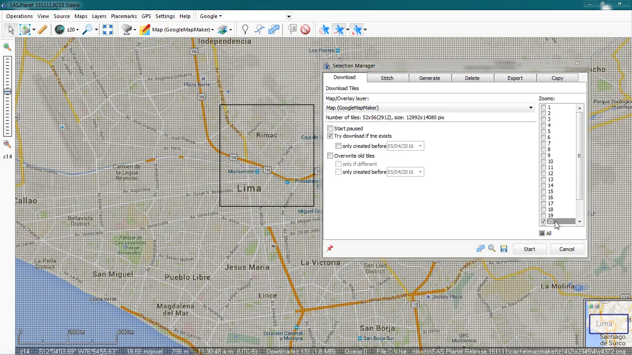Open the GPS menu
This screenshot has width=632, height=355.
[x=146, y=16]
